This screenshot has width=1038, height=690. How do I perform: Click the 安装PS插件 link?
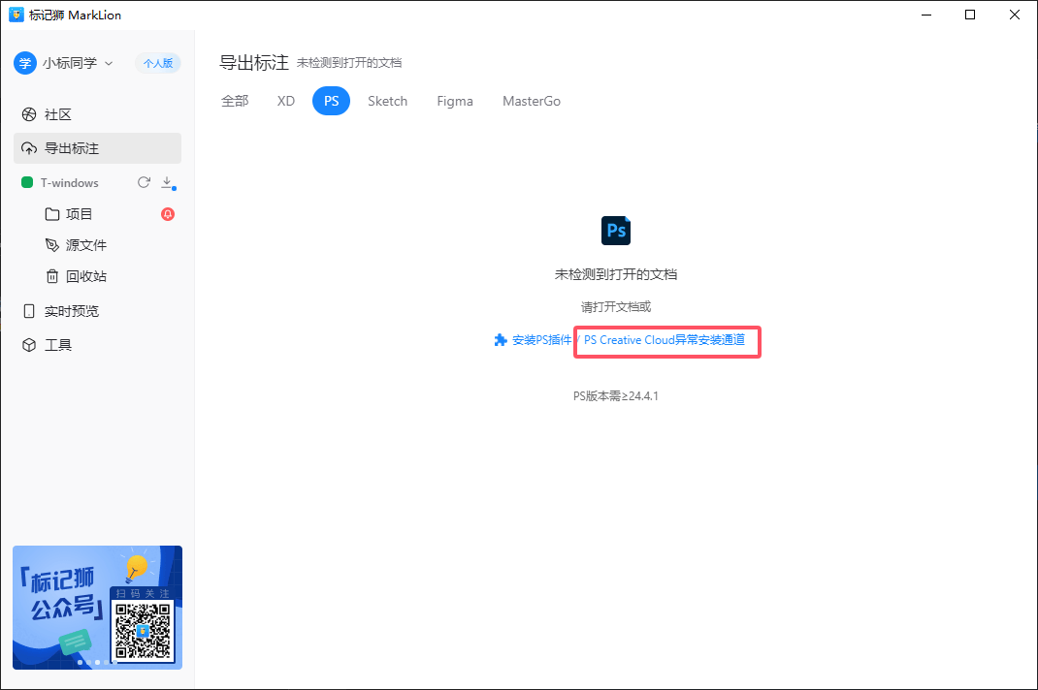(541, 340)
